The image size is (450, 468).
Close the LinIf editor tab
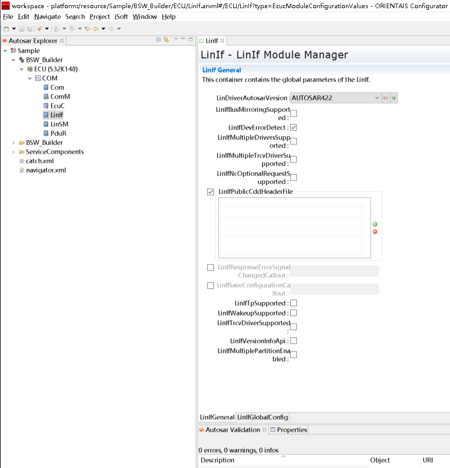222,41
